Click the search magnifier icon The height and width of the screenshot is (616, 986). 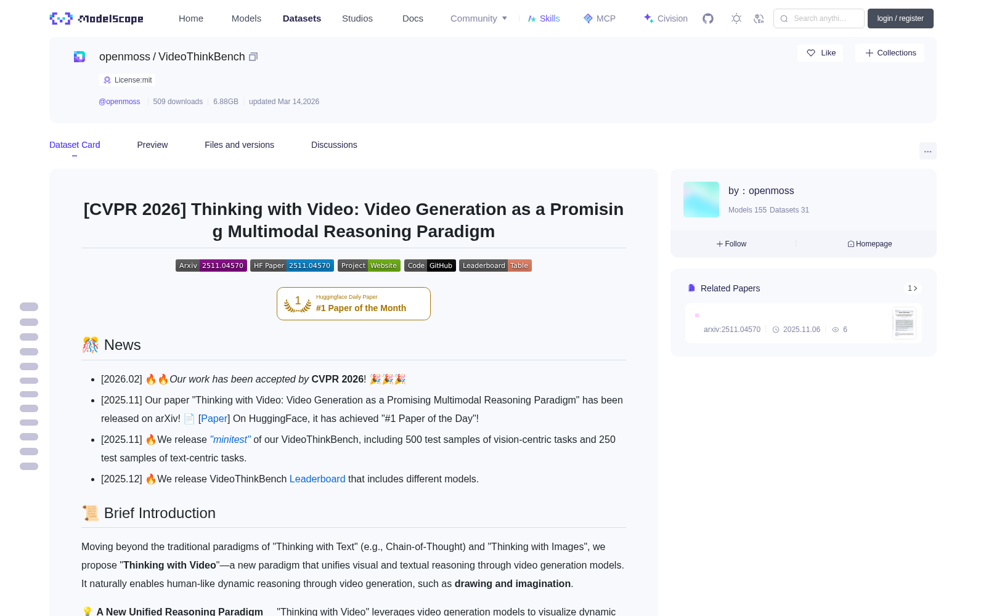click(784, 18)
